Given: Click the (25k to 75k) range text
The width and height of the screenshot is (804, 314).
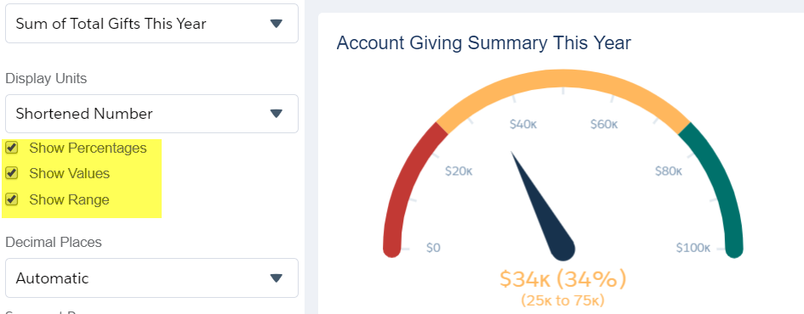Looking at the screenshot, I should [x=563, y=300].
